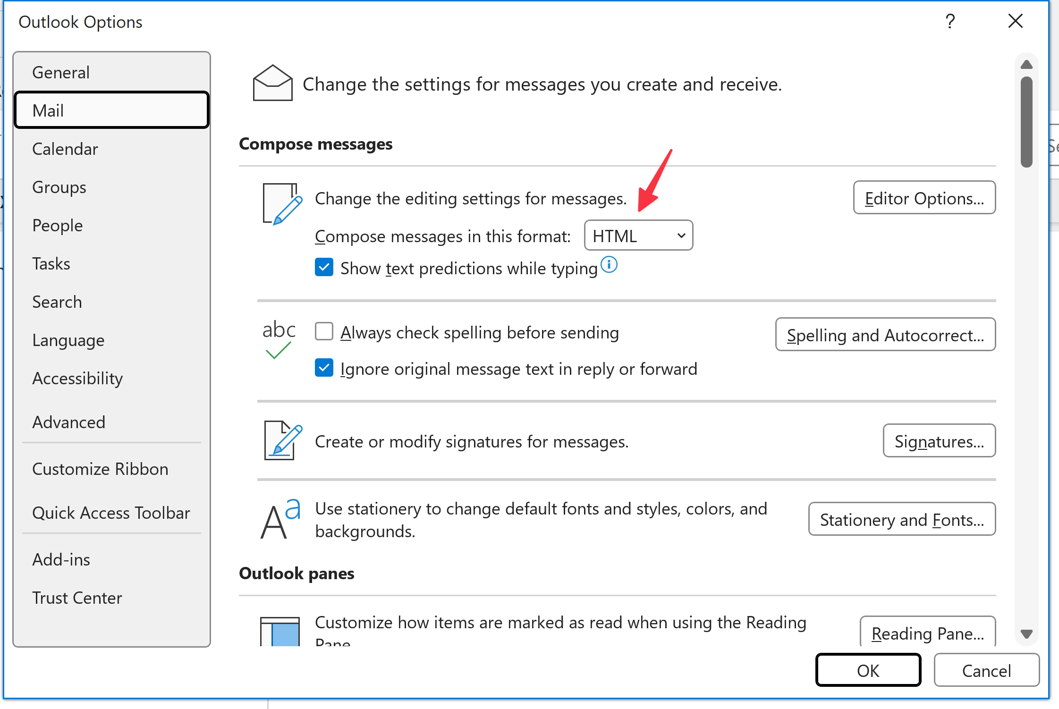The height and width of the screenshot is (709, 1059).
Task: Open Quick Access Toolbar settings
Action: click(111, 513)
